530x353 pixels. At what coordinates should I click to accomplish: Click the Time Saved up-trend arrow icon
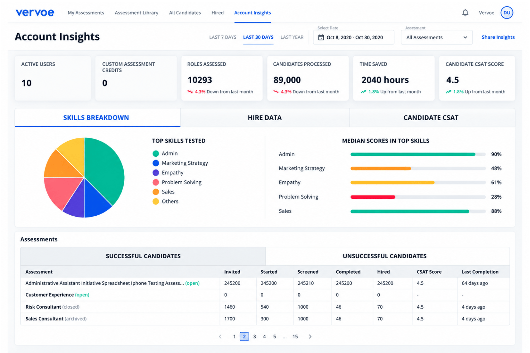coord(363,92)
